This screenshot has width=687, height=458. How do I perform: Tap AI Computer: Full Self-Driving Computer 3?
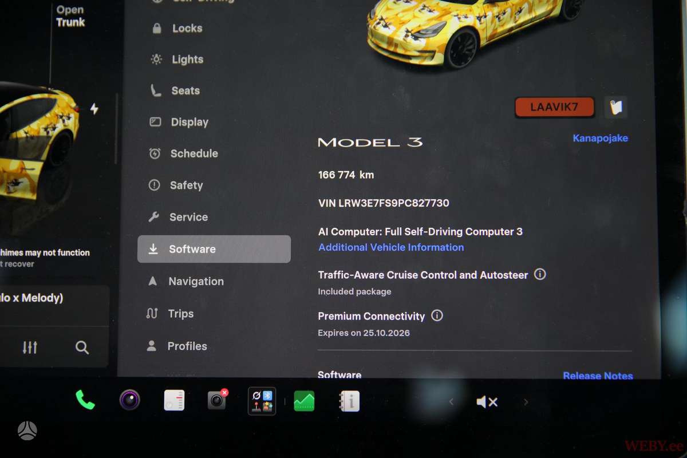point(420,232)
